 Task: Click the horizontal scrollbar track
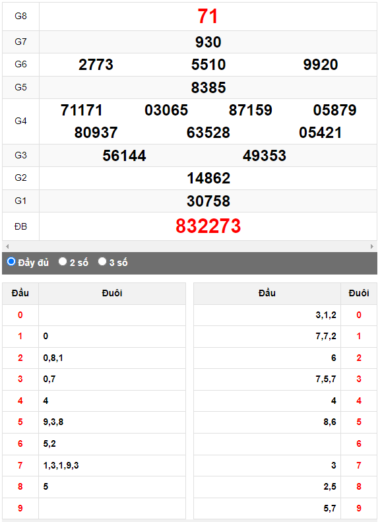point(189,247)
